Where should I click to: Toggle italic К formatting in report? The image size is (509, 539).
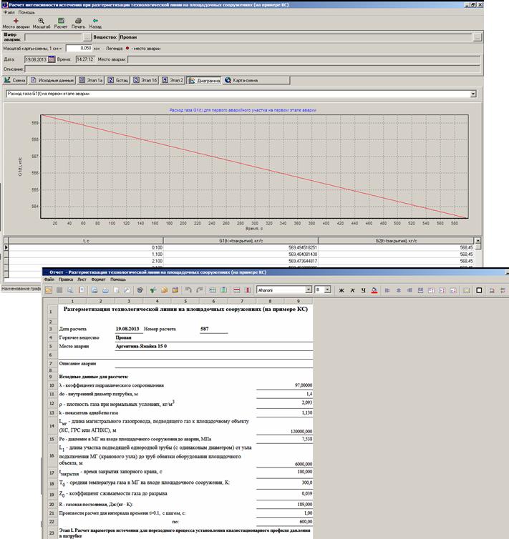352,290
